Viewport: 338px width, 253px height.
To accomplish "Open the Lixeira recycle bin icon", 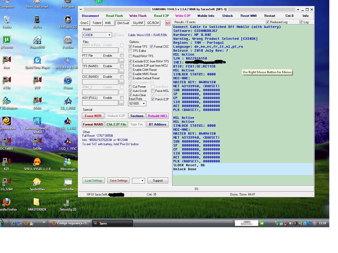I will pos(7,22).
